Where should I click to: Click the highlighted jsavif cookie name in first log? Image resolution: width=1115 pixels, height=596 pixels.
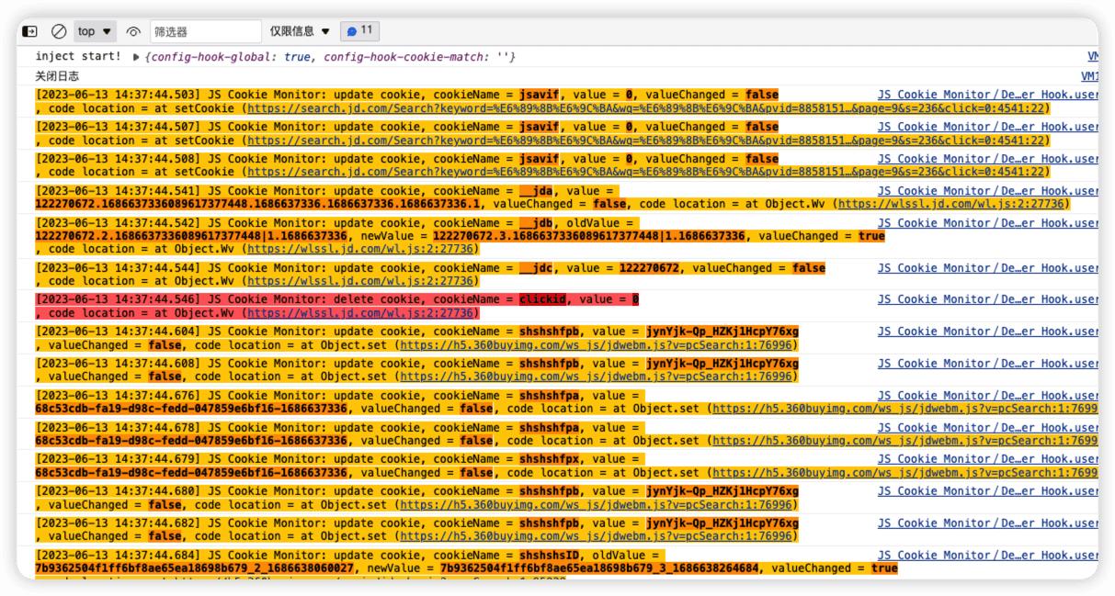click(539, 95)
